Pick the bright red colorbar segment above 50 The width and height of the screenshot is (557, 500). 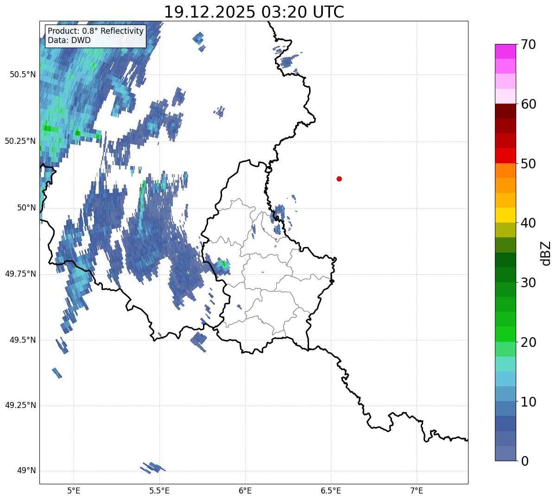(x=505, y=155)
